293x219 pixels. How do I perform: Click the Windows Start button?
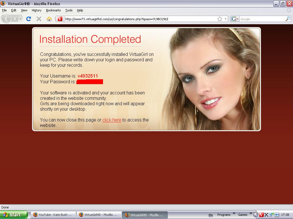coord(14,215)
